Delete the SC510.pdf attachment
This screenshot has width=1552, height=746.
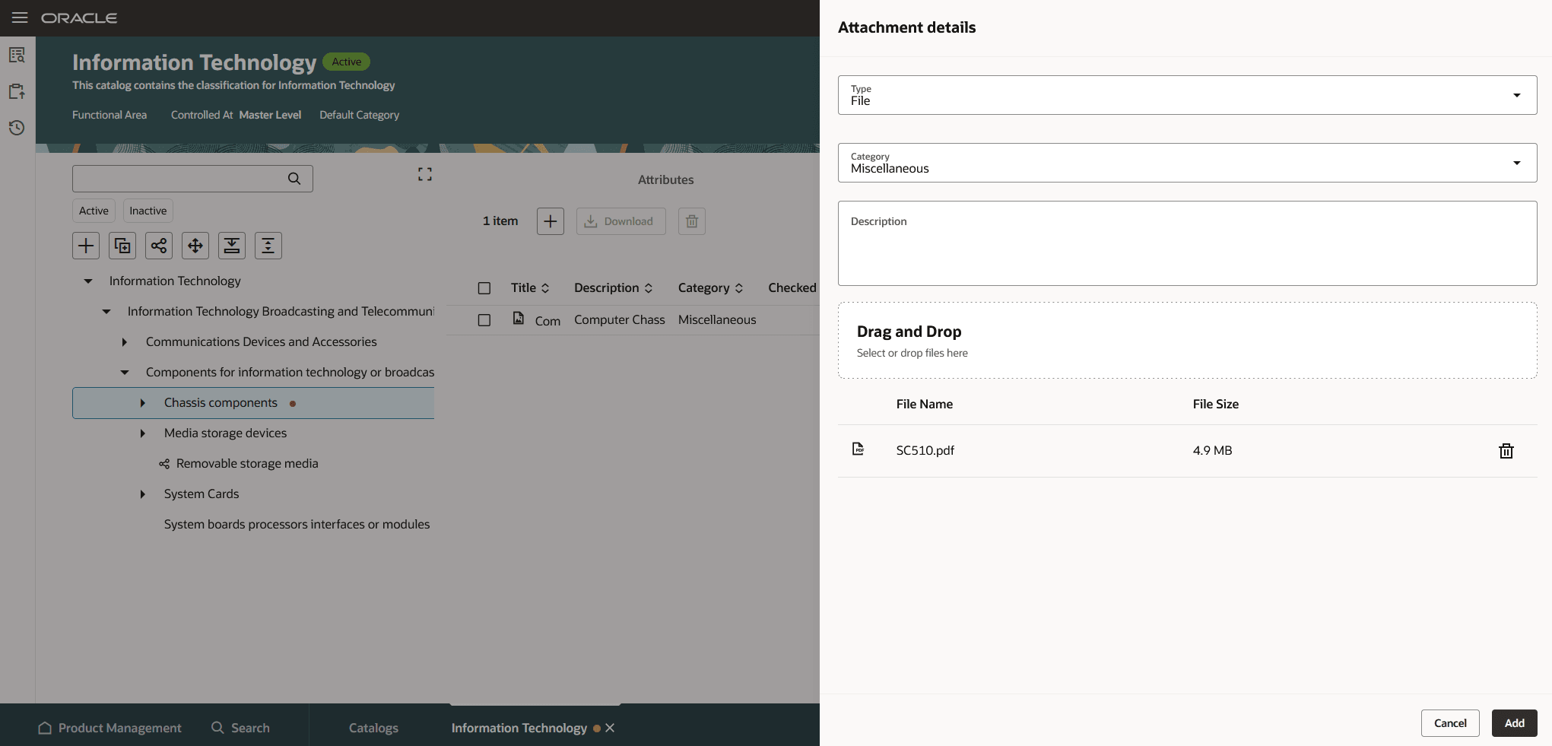pos(1506,450)
